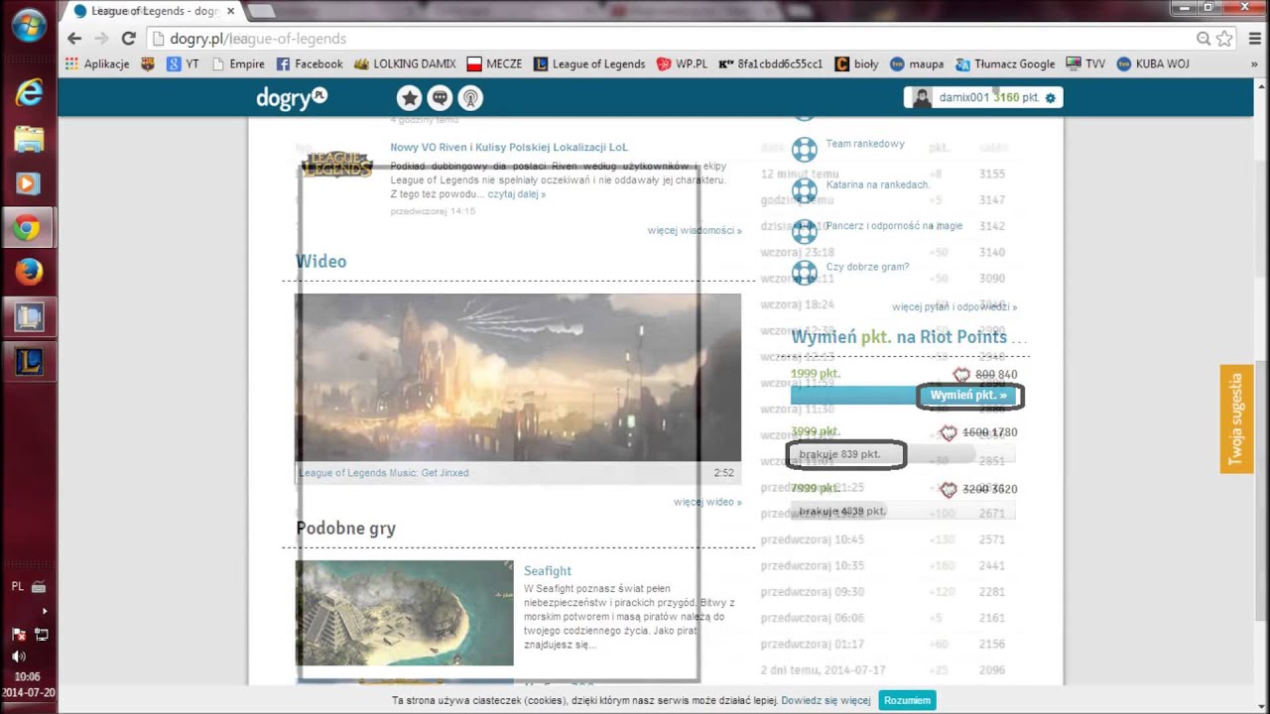Open the Twoja sugestia side tab
The height and width of the screenshot is (714, 1270).
[x=1236, y=419]
